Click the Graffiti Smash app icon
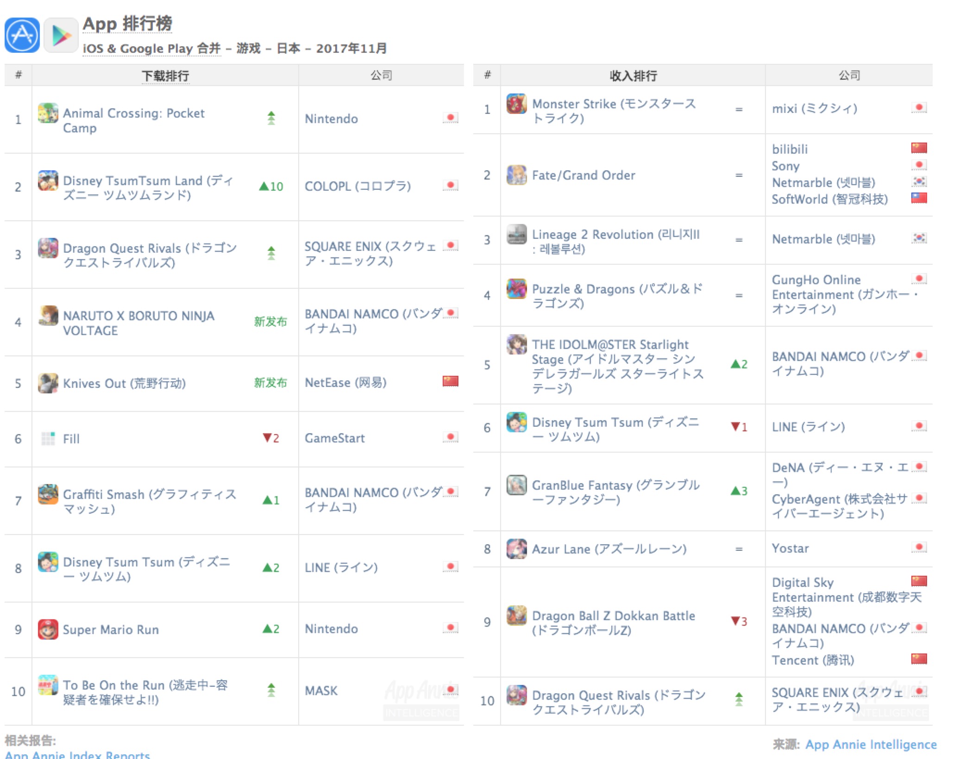The image size is (953, 759). pos(48,494)
